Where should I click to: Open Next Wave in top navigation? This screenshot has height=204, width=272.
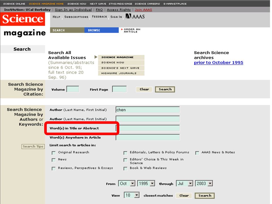tap(98, 4)
